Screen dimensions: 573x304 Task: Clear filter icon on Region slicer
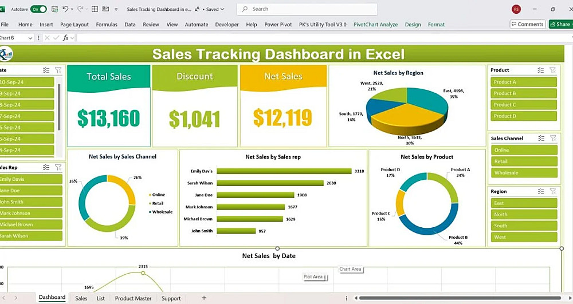click(x=553, y=191)
